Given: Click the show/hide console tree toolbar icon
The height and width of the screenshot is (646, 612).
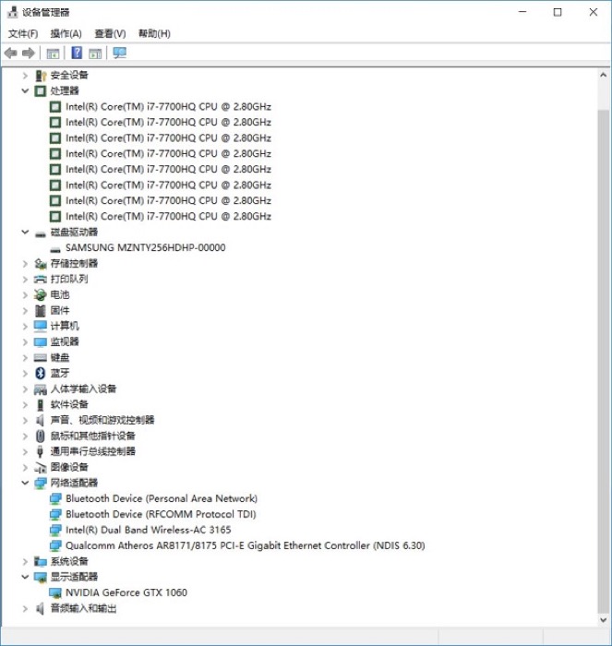Looking at the screenshot, I should tap(53, 53).
